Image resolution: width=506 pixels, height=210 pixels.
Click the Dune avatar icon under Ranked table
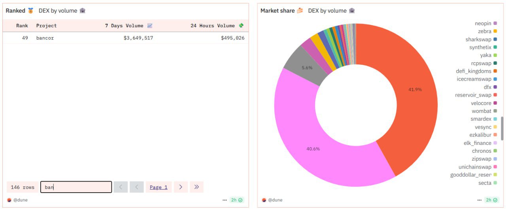(9, 200)
